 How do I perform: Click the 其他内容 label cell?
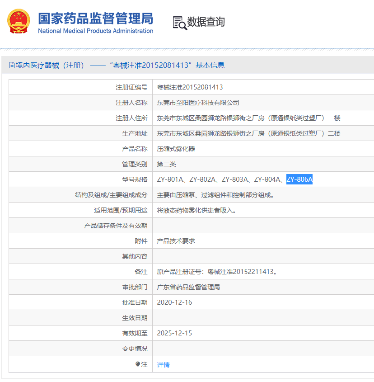coord(80,256)
